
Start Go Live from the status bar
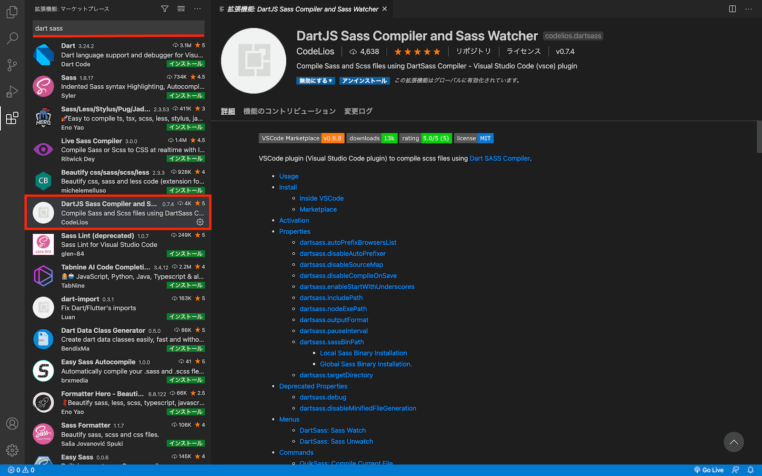(709, 470)
